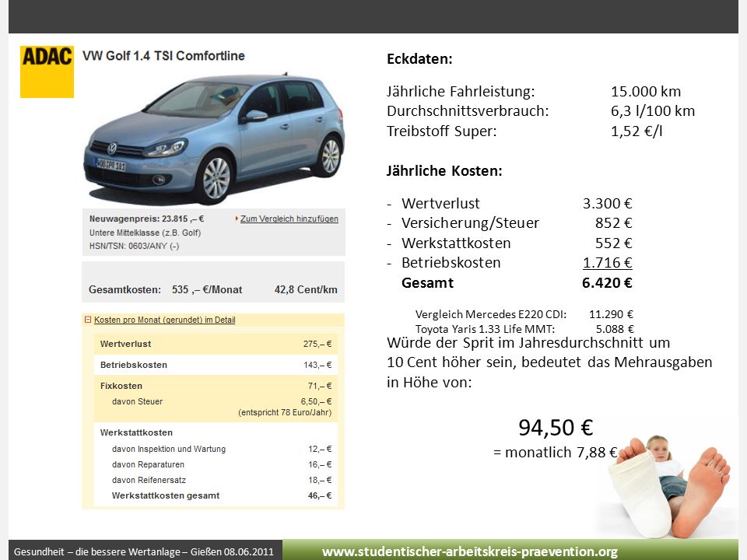747x560 pixels.
Task: Click 'Neuwagenpreis: 23.815,– €' text
Action: tap(147, 219)
